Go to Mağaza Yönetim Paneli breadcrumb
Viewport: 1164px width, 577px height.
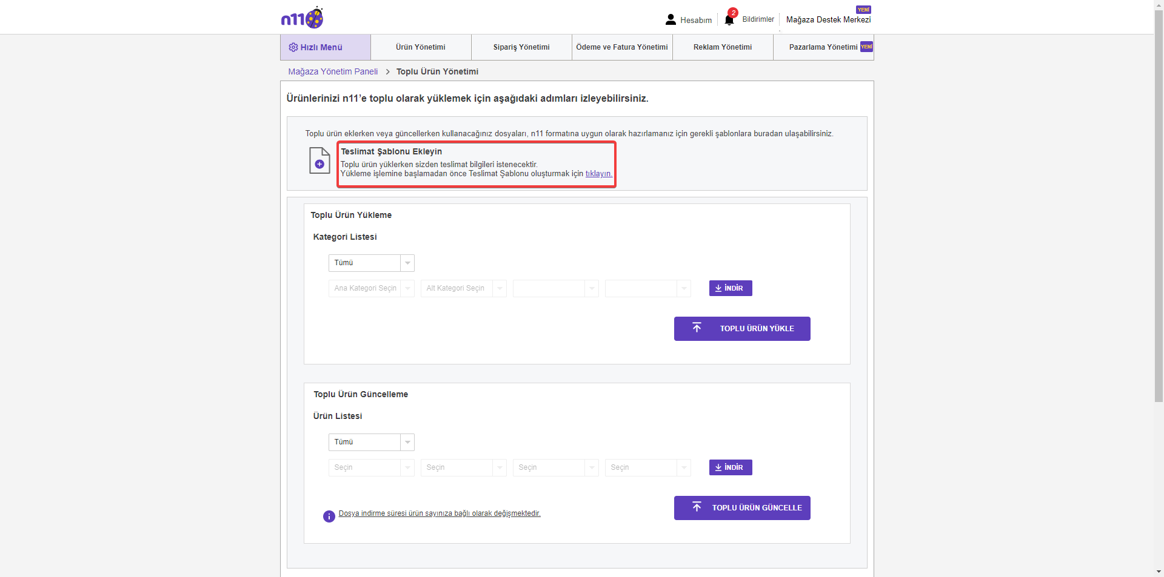point(333,71)
